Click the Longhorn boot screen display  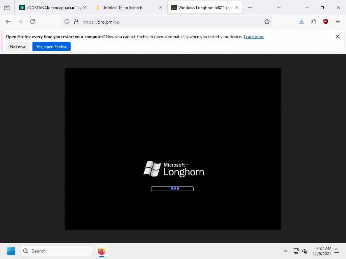pyautogui.click(x=173, y=149)
